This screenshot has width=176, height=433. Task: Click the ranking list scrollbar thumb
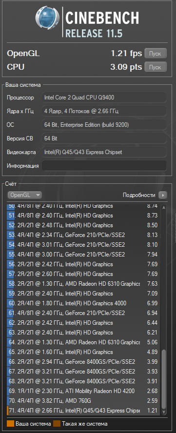(164, 379)
